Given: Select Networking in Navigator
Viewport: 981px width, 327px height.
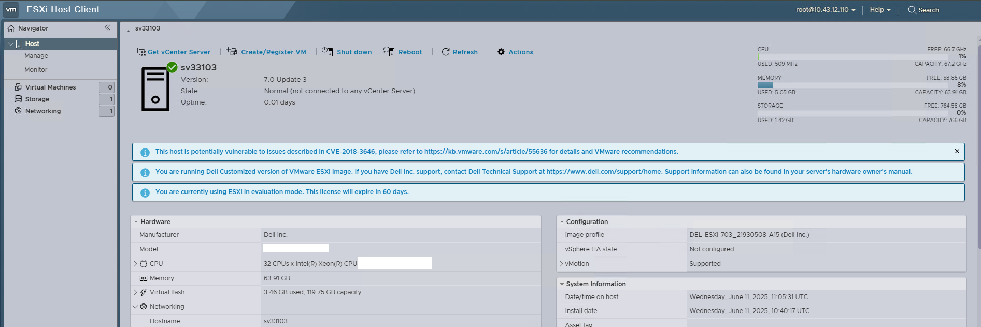Looking at the screenshot, I should click(43, 111).
